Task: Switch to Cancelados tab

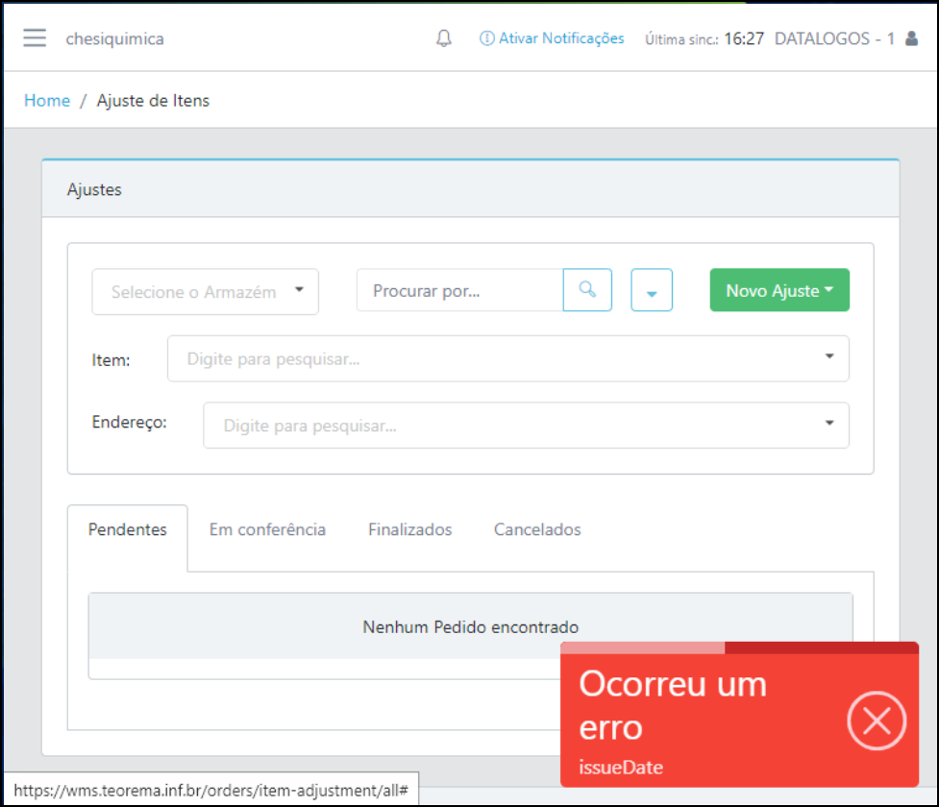Action: [537, 529]
